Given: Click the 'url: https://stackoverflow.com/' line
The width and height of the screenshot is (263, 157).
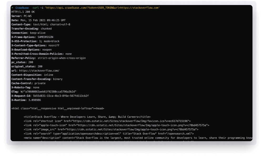Looking at the screenshot, I should click(36, 71).
